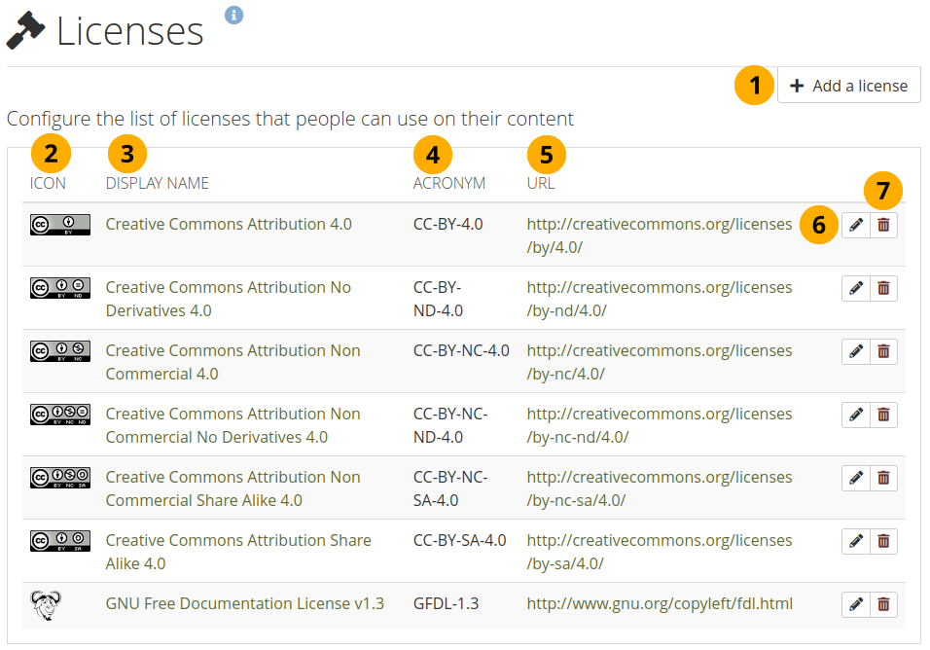Click the gavel icon next to Licenses heading
Viewport: 930px width, 650px height.
(25, 31)
